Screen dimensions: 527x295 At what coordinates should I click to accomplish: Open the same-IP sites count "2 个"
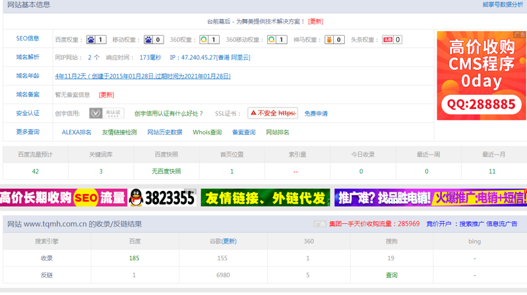(x=94, y=57)
